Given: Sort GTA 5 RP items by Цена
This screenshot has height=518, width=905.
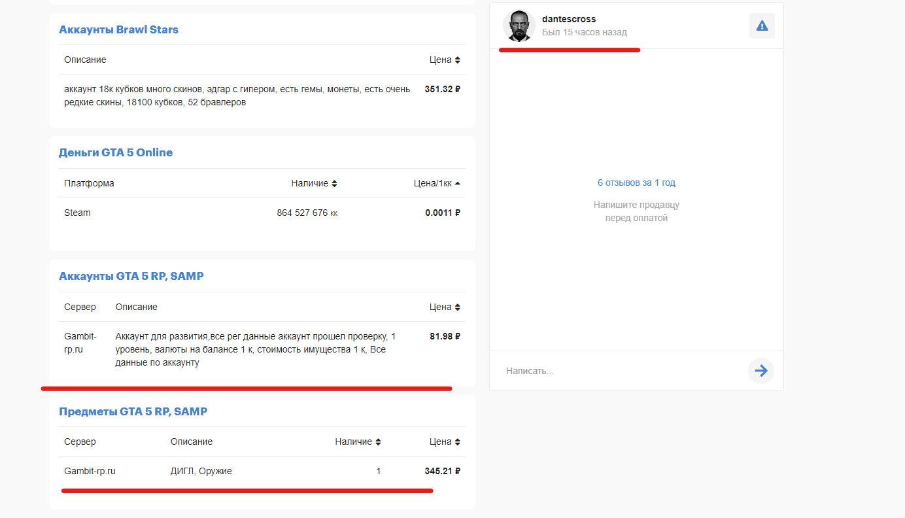Looking at the screenshot, I should (445, 441).
